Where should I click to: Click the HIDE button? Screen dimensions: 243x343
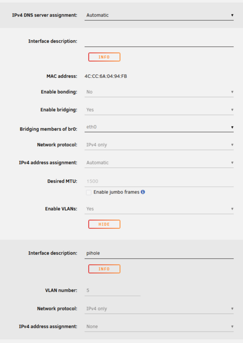104,224
